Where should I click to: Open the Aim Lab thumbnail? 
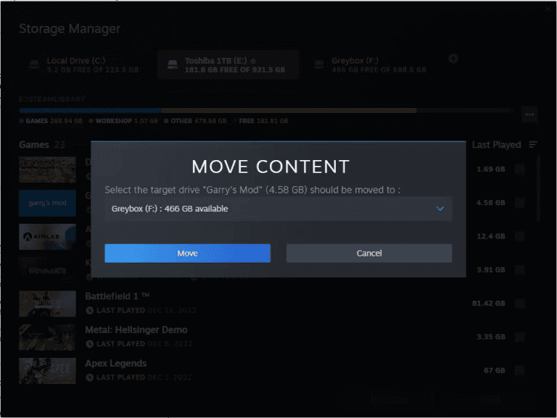tap(47, 237)
